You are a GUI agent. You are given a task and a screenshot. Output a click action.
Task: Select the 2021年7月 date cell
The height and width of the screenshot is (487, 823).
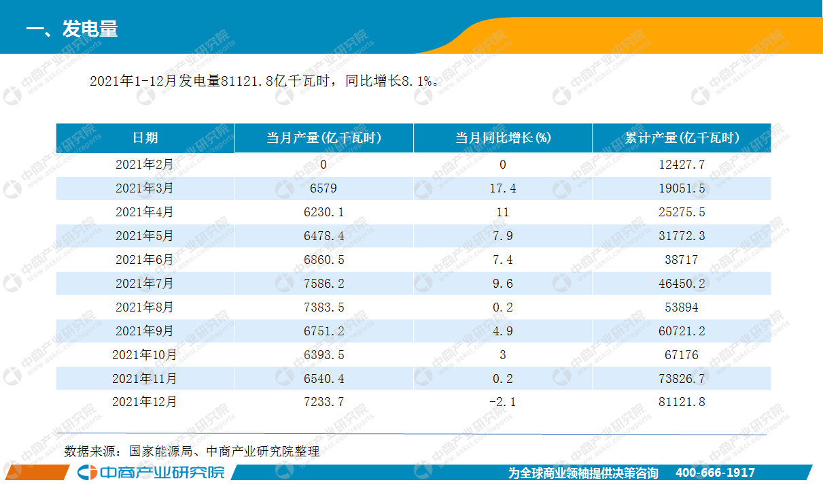pos(145,284)
